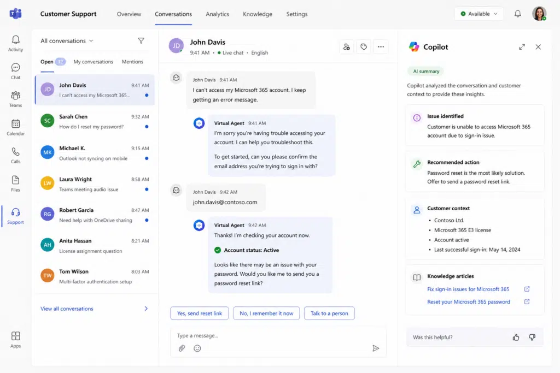This screenshot has height=373, width=560.
Task: Open Anita Hassan's license question
Action: (x=95, y=245)
